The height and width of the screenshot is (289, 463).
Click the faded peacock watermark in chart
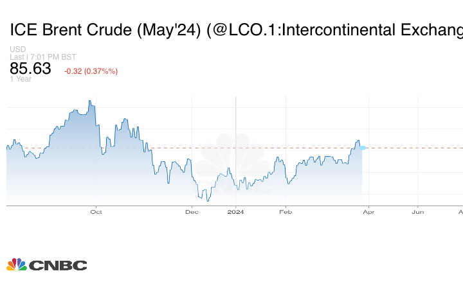(x=235, y=164)
